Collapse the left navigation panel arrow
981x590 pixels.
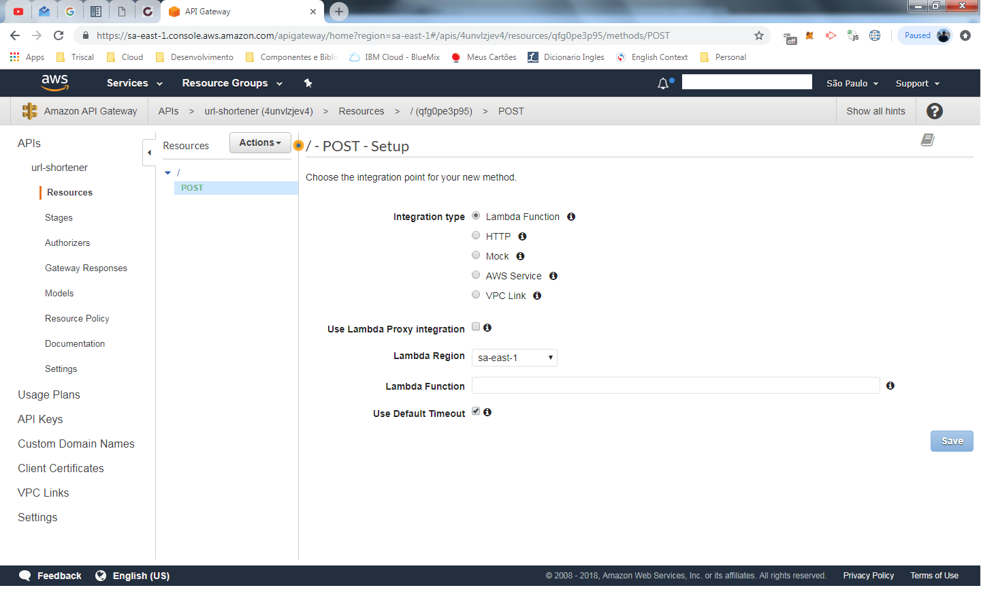tap(149, 153)
